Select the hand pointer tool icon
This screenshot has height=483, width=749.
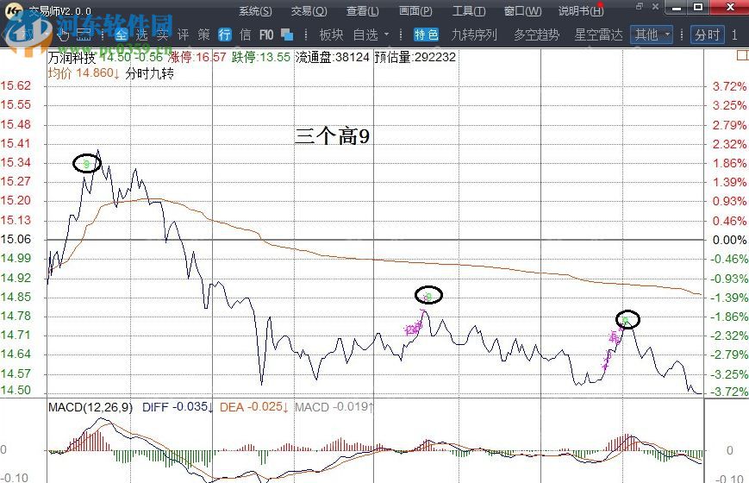coord(63,34)
